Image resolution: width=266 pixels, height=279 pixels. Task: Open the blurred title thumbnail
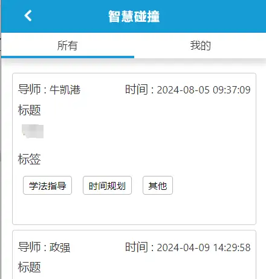(x=33, y=132)
